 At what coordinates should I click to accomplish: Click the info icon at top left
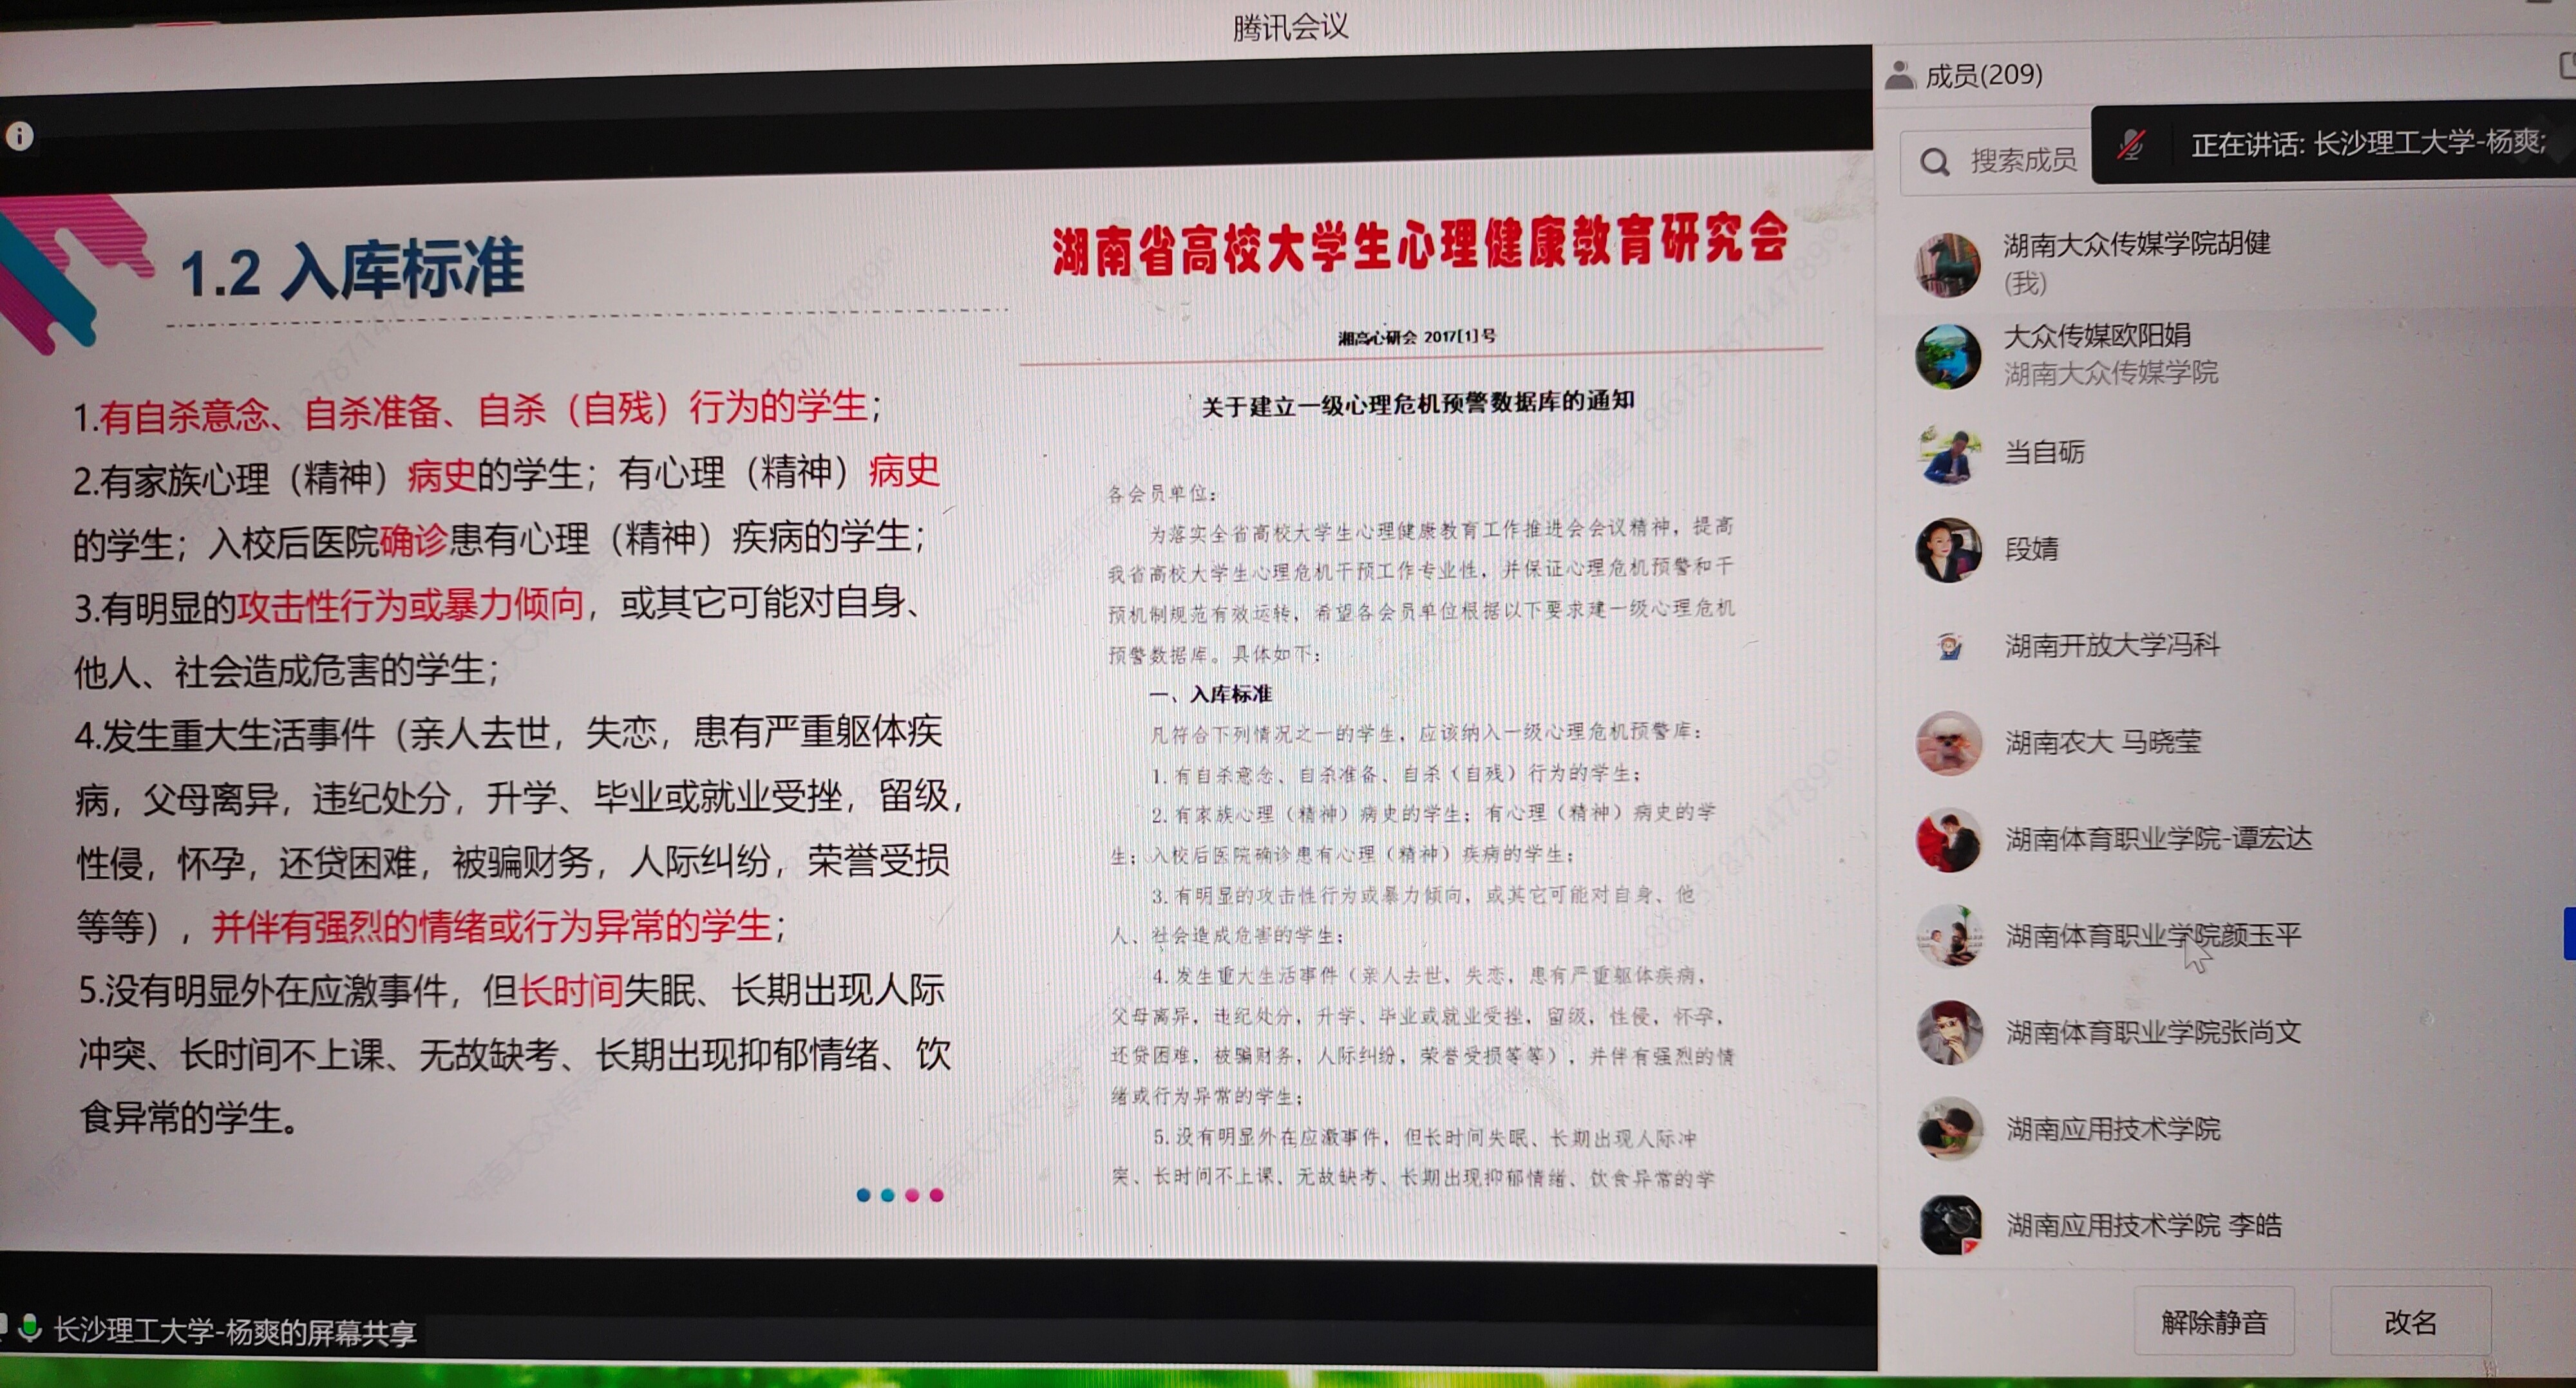tap(20, 136)
